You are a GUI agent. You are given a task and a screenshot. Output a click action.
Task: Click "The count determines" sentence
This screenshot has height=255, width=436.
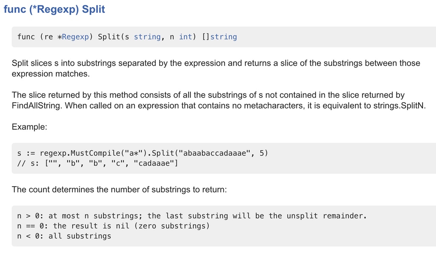click(119, 190)
